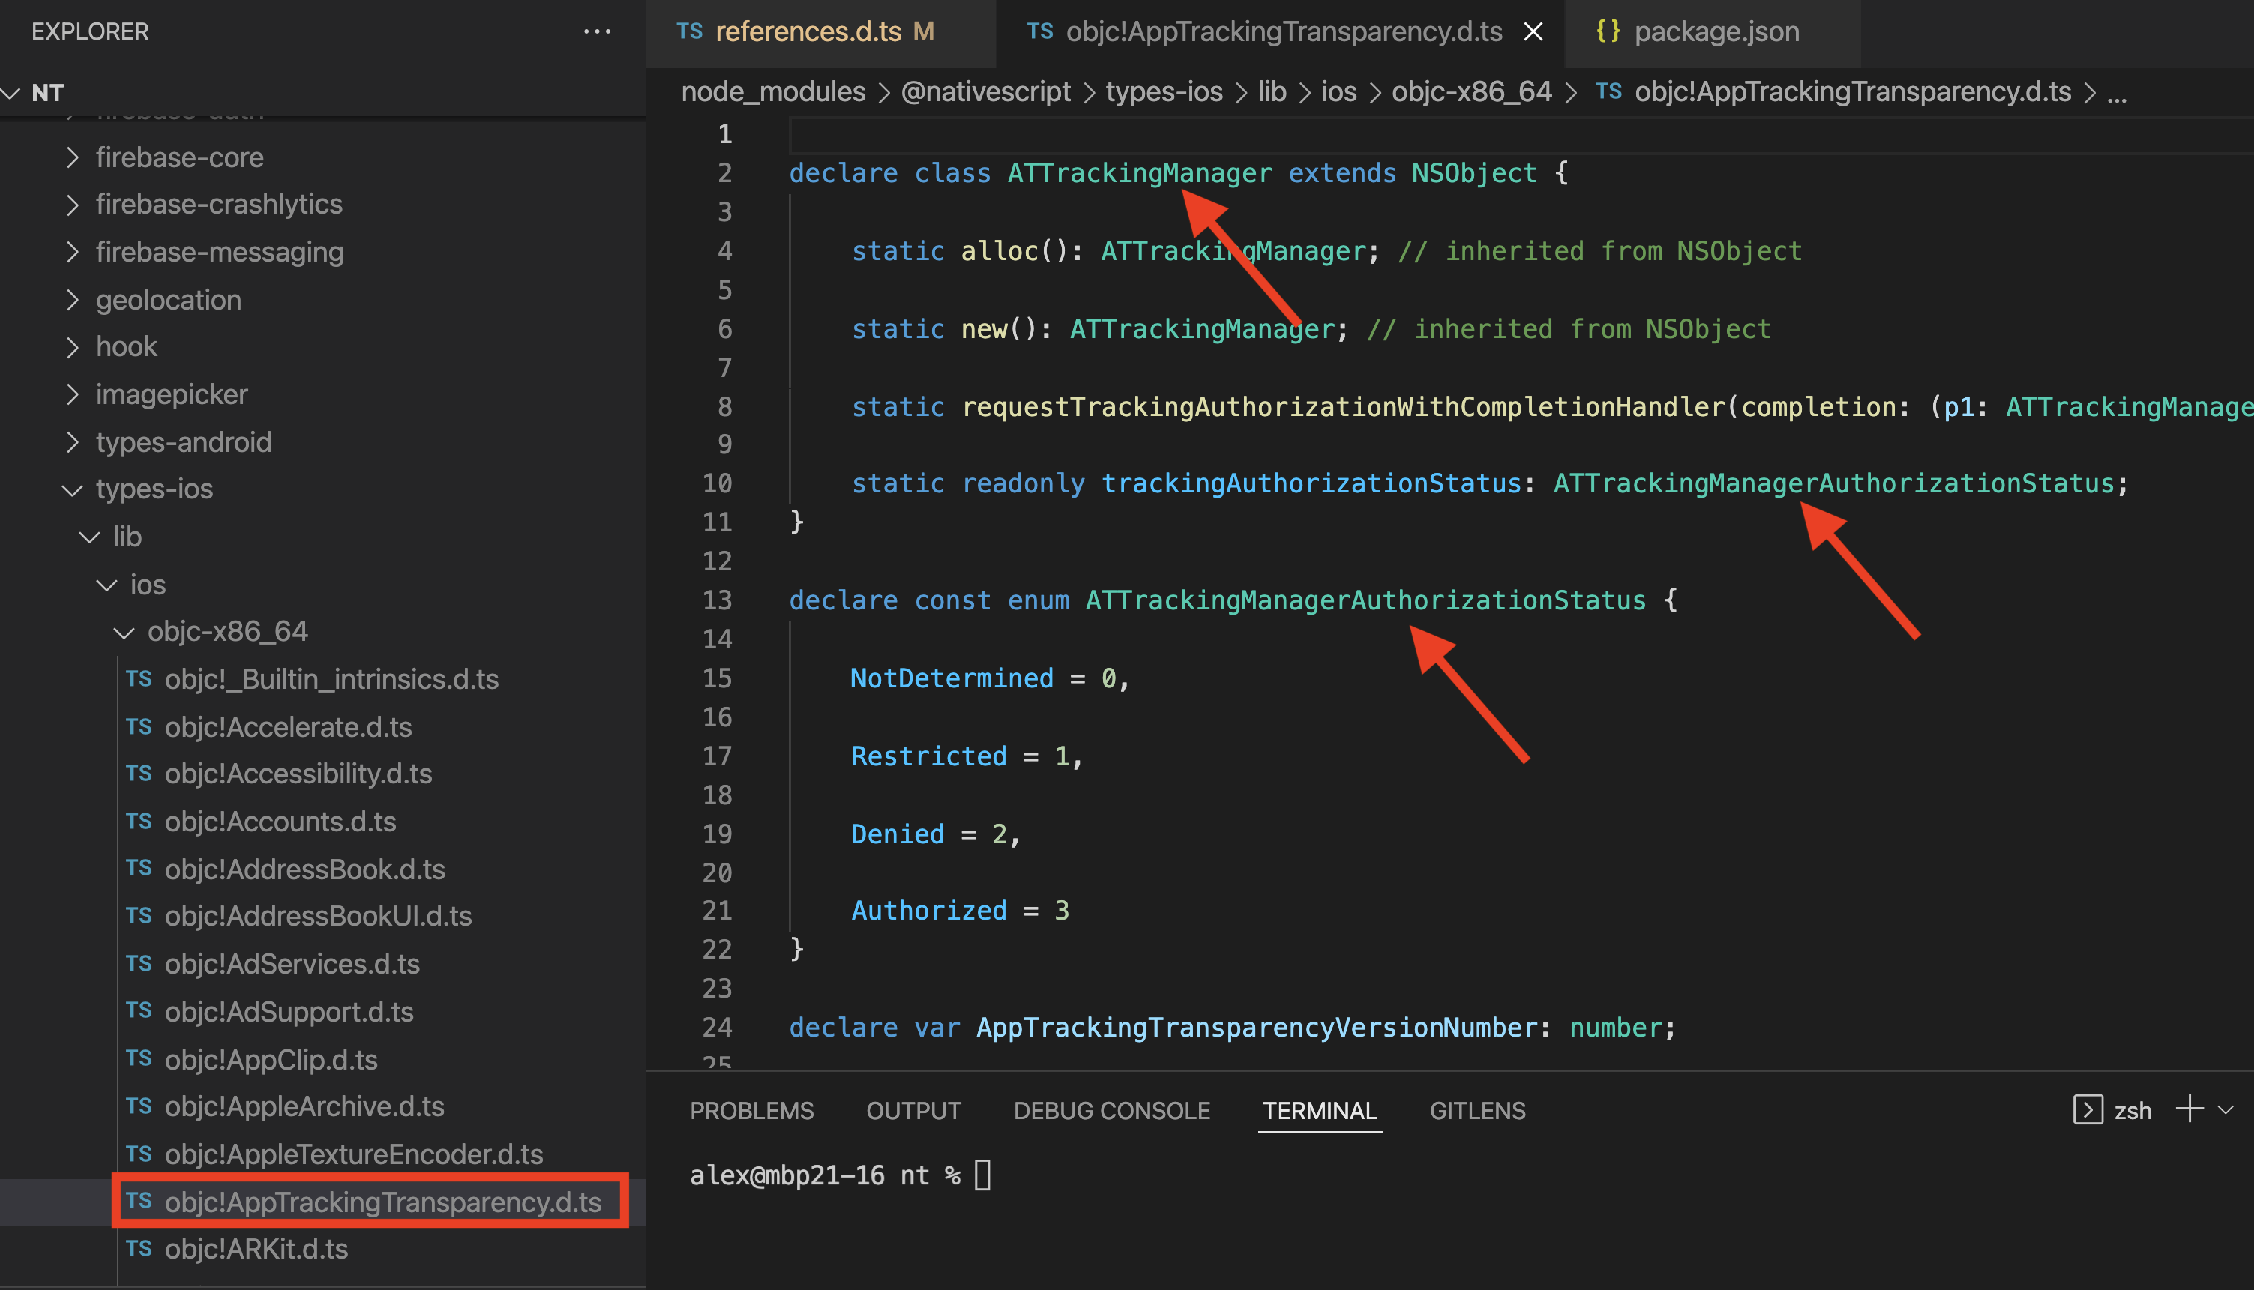Select the references.d.ts tab
The image size is (2254, 1290).
tap(829, 31)
